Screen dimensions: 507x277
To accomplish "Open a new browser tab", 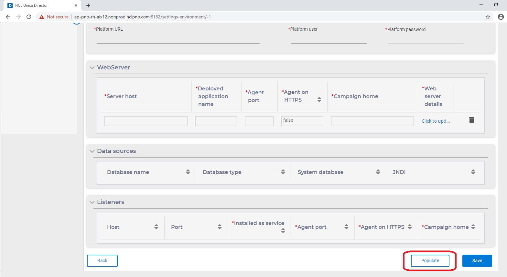I will [x=88, y=5].
